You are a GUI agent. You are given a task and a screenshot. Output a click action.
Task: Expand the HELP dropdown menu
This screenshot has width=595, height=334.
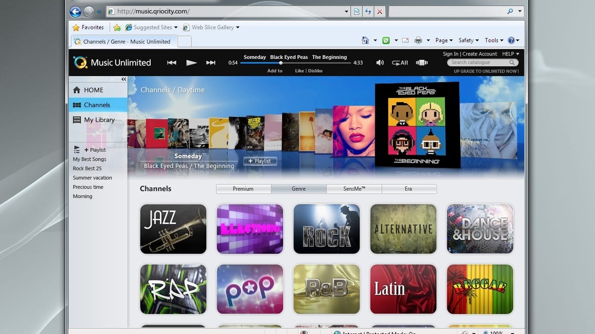pos(510,54)
